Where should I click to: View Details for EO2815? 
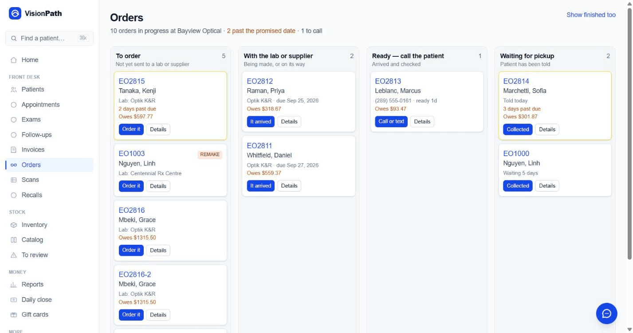[158, 129]
